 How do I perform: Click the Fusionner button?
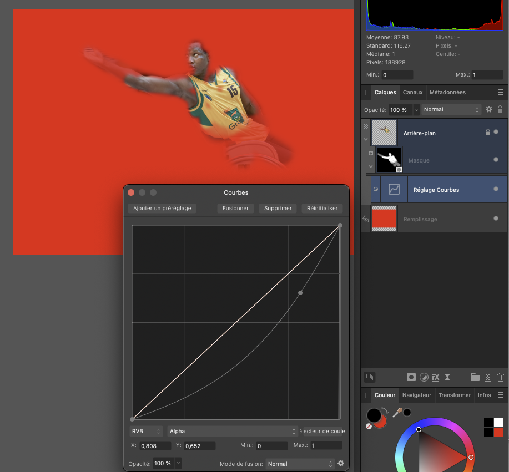[235, 208]
